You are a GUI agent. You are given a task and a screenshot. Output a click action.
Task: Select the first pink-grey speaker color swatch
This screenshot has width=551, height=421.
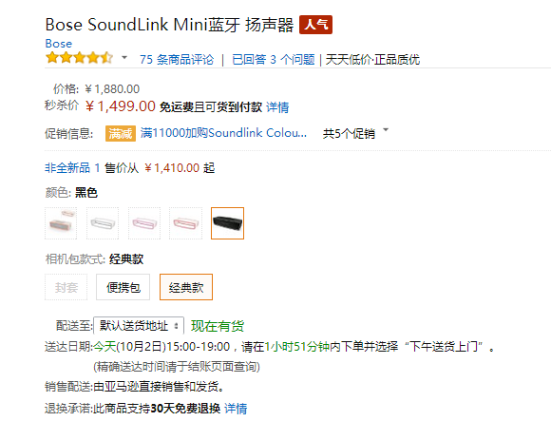[x=61, y=223]
